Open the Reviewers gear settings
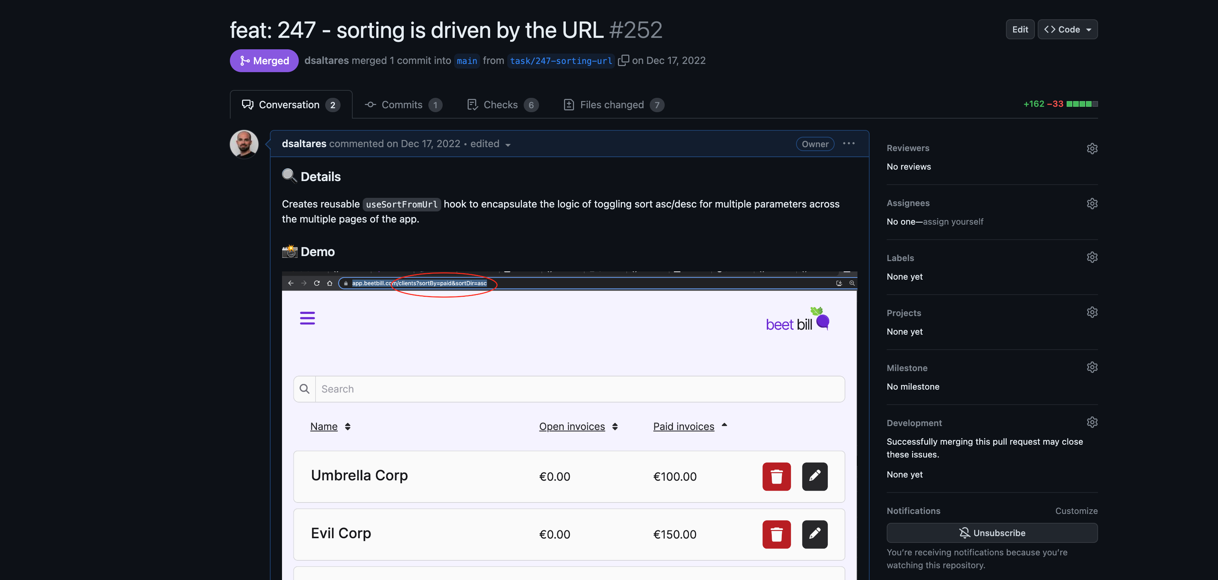The height and width of the screenshot is (580, 1218). (x=1092, y=148)
